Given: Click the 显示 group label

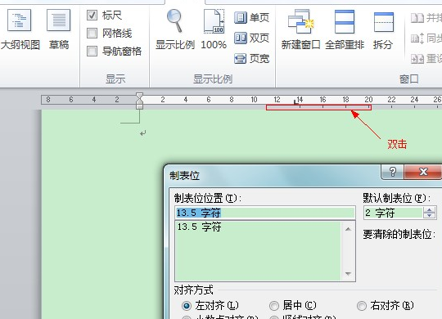Looking at the screenshot, I should pyautogui.click(x=115, y=79).
